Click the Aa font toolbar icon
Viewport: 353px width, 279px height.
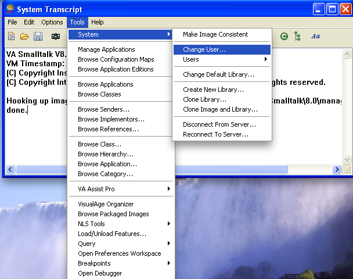pyautogui.click(x=315, y=36)
